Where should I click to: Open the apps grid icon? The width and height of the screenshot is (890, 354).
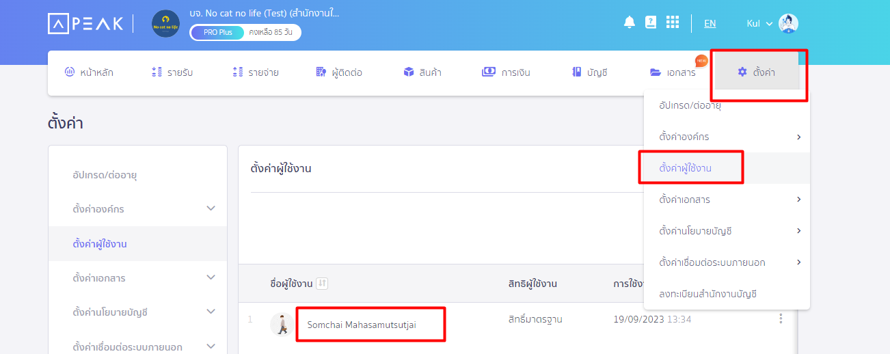point(673,23)
